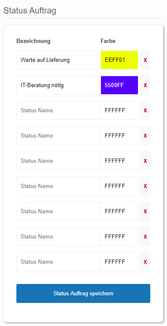
Task: Focus the last Status Name input
Action: pyautogui.click(x=58, y=262)
